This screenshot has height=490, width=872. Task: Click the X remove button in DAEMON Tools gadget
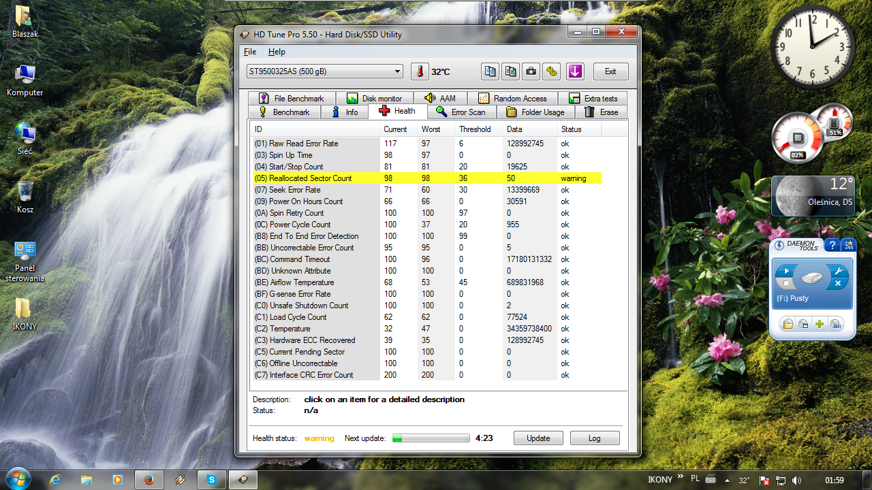click(x=839, y=284)
